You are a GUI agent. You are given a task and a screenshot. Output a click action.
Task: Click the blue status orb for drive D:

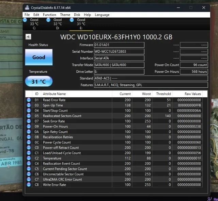48,20
